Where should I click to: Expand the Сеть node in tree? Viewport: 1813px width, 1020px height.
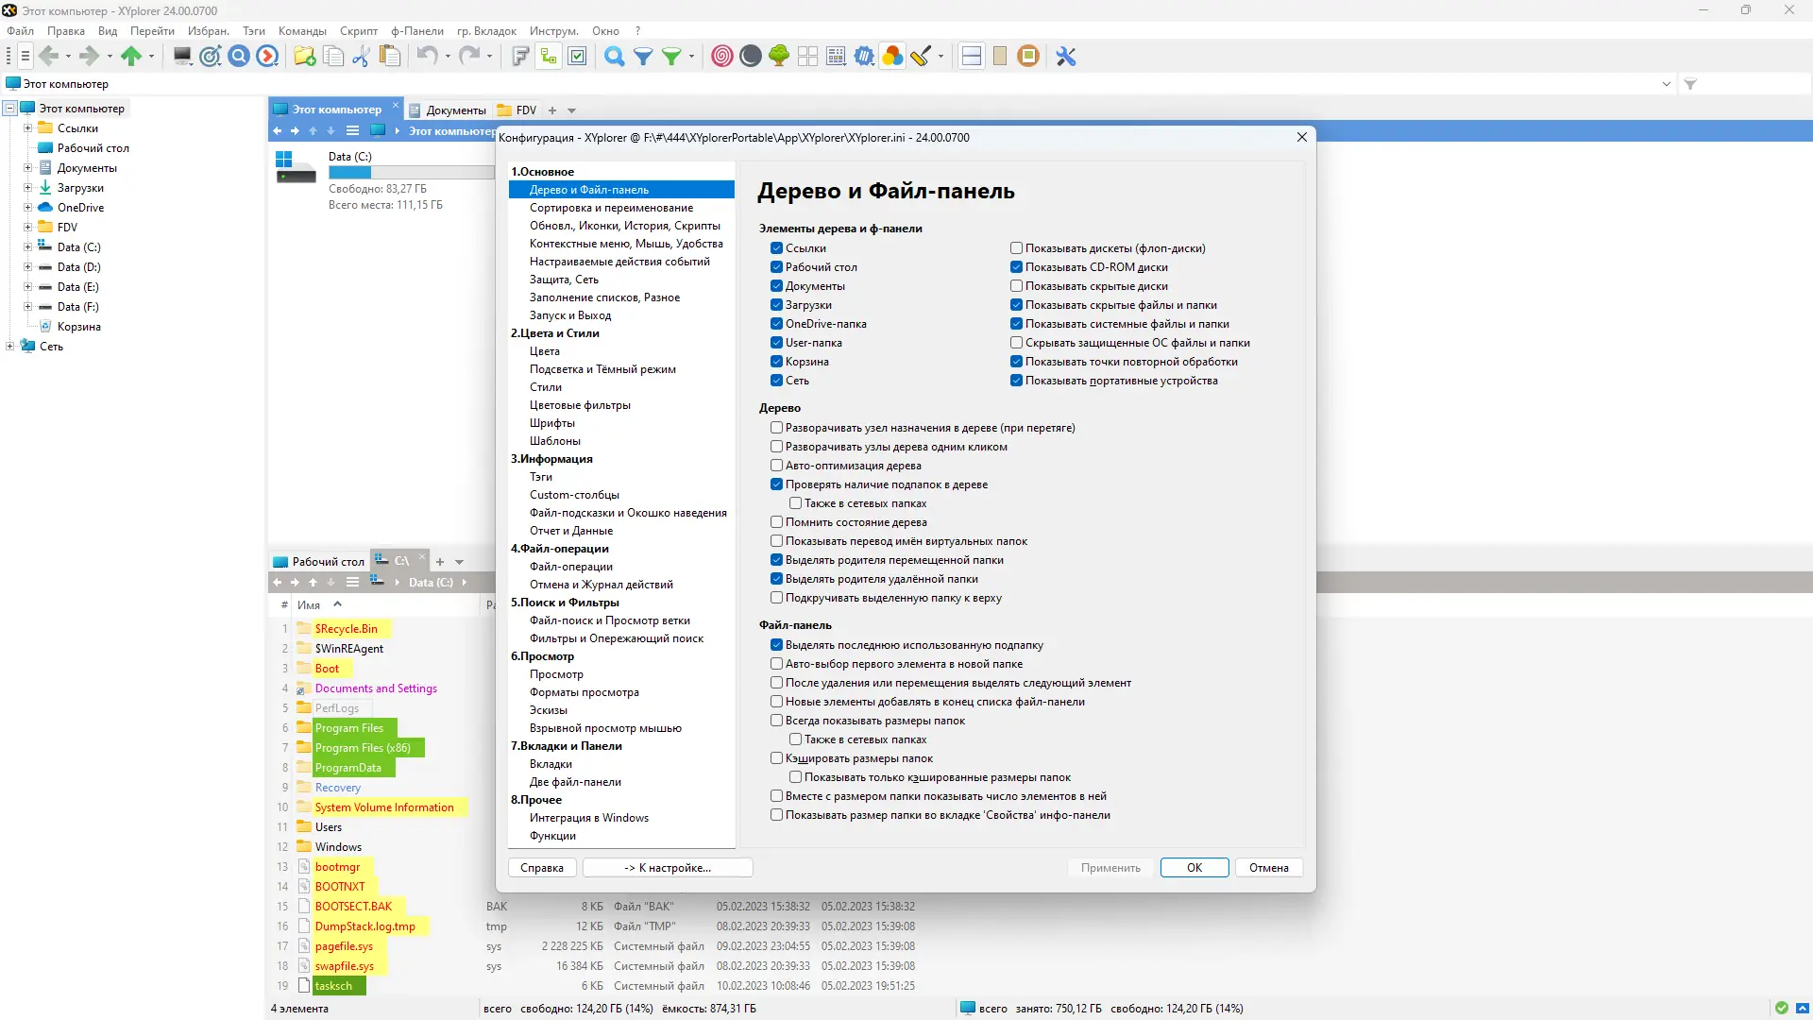pos(10,347)
